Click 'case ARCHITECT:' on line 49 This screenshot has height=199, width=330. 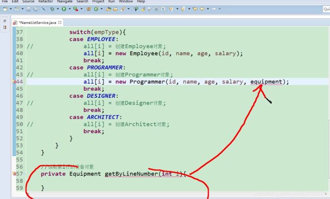pyautogui.click(x=95, y=117)
